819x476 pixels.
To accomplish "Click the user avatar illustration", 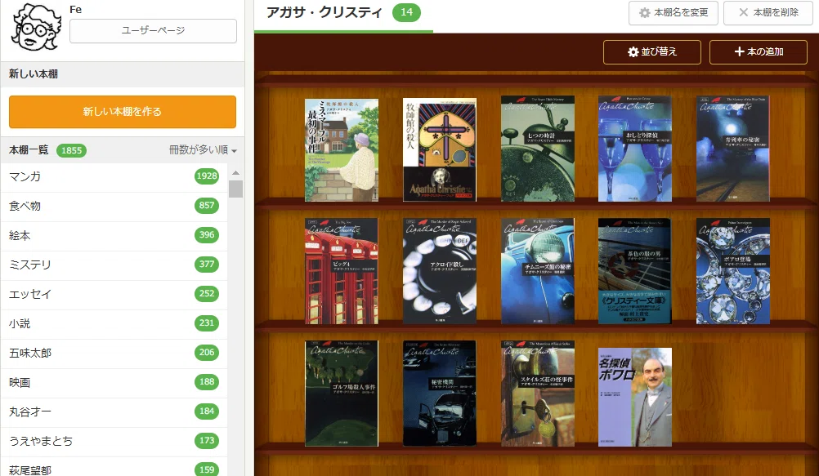I will click(35, 26).
